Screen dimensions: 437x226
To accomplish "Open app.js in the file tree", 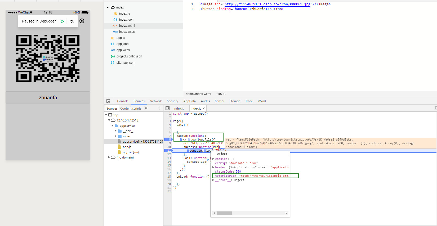I will [121, 38].
